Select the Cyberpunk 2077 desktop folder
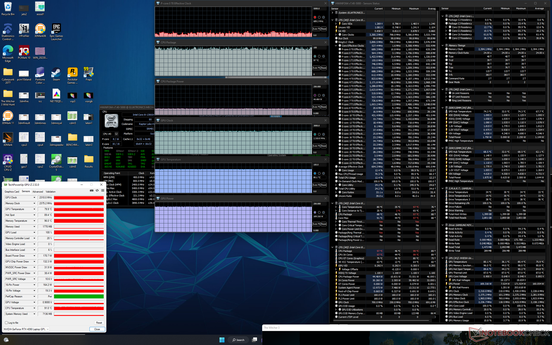The image size is (552, 345). tap(8, 76)
